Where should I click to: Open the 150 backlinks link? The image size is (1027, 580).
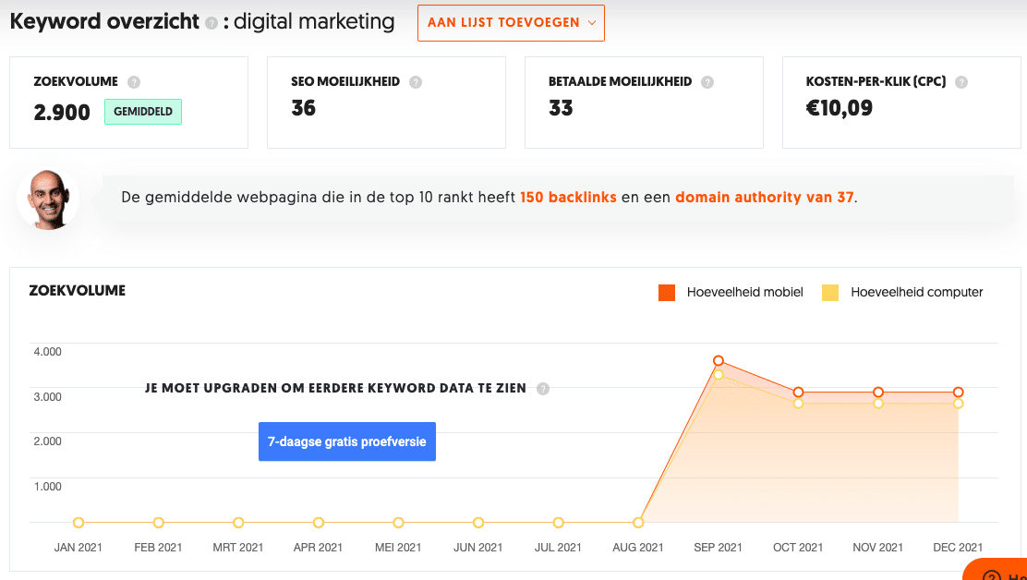tap(568, 197)
